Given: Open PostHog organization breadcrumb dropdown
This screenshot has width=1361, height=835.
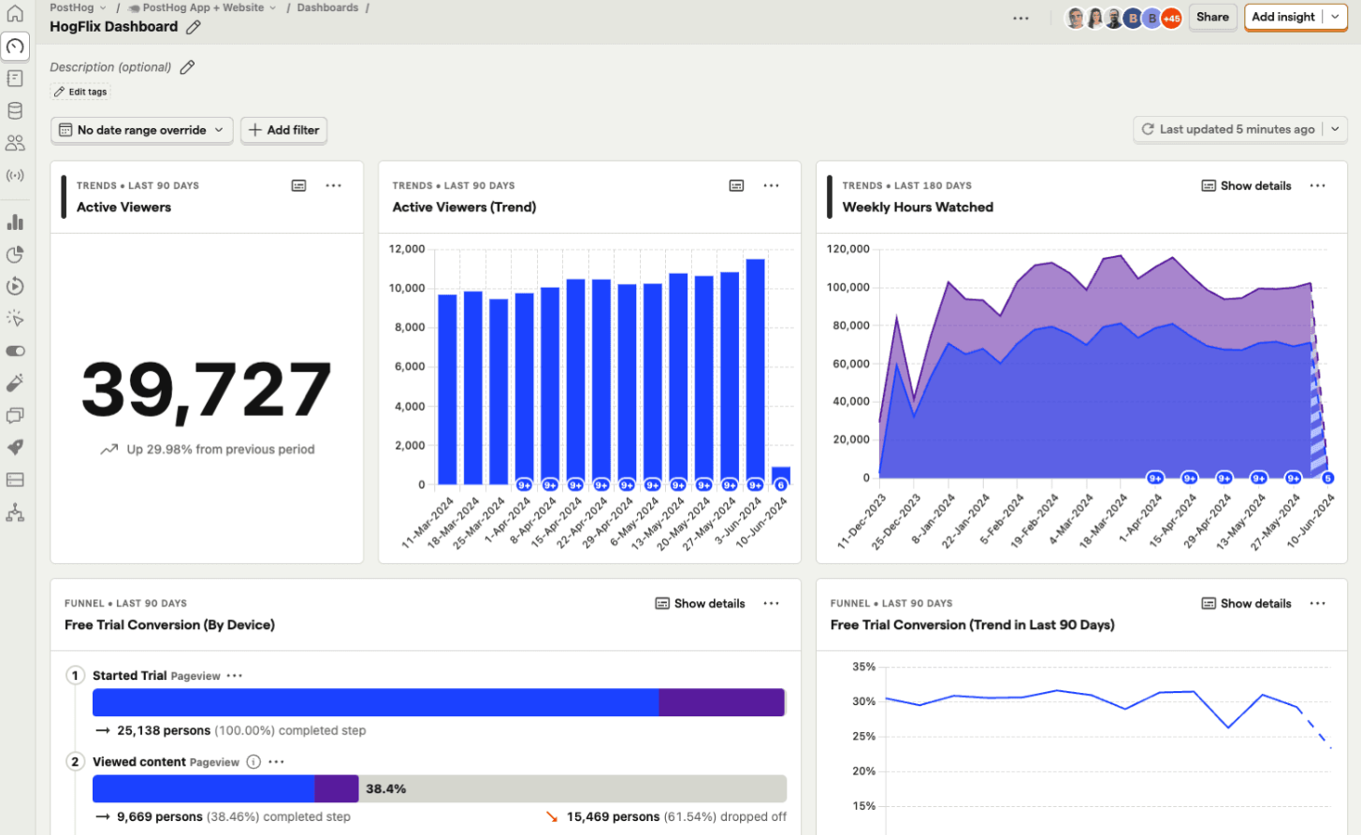Looking at the screenshot, I should pyautogui.click(x=79, y=7).
